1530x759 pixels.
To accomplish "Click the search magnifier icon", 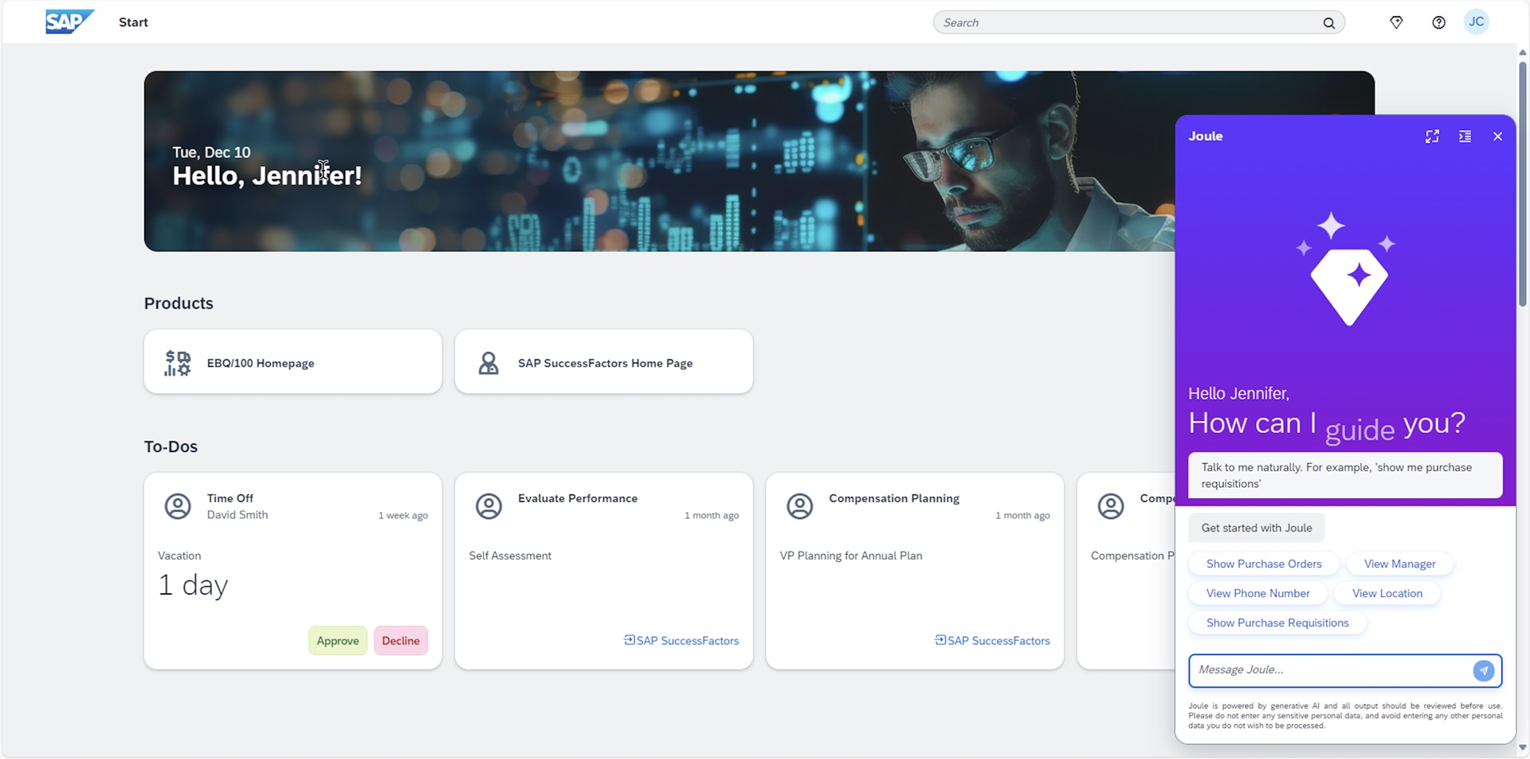I will click(1328, 23).
